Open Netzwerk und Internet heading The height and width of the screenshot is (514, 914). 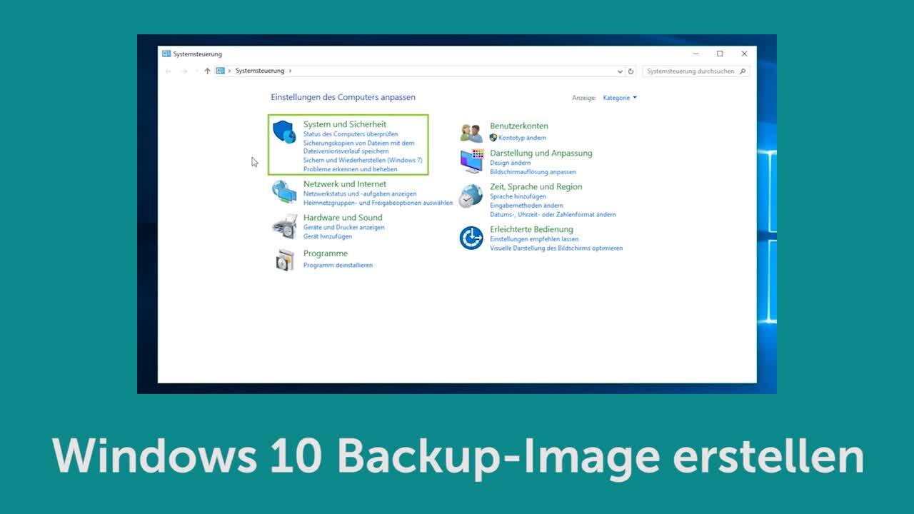(x=345, y=184)
